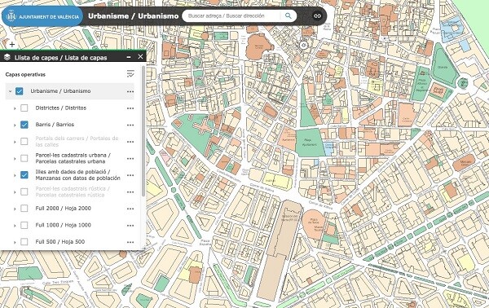This screenshot has width=489, height=308.
Task: Click the locate target icon on map
Action: (303, 45)
